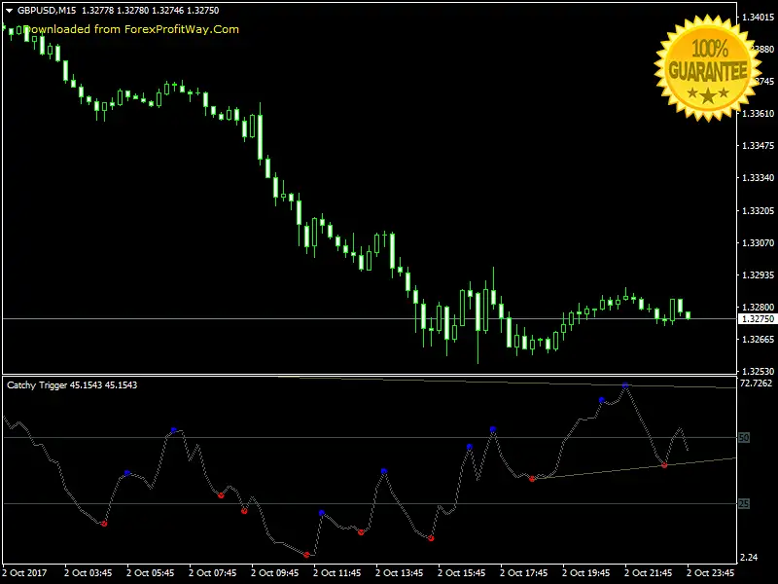Image resolution: width=778 pixels, height=584 pixels.
Task: Click the 2 Oct 11:45 time label
Action: point(336,573)
